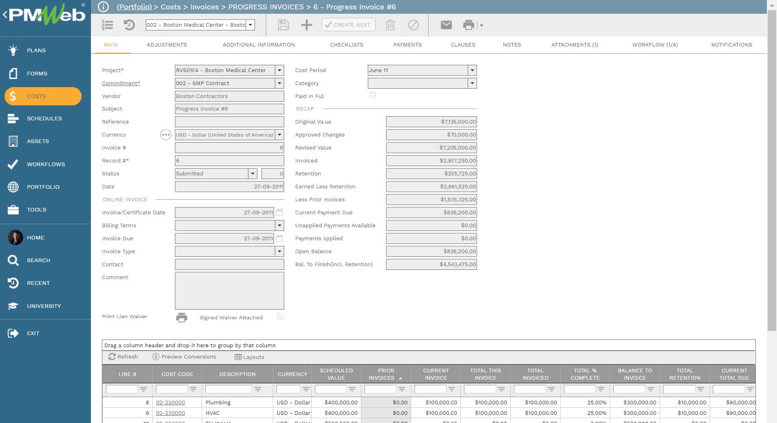
Task: Open the Status dropdown
Action: [x=253, y=173]
